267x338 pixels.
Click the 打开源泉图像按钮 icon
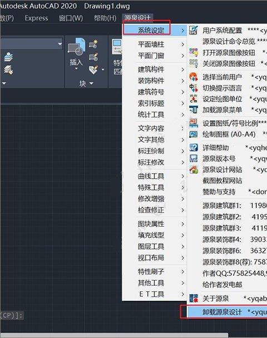194,52
